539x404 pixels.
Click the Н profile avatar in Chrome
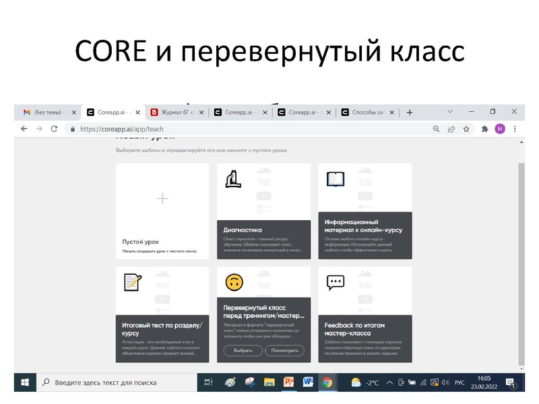[x=499, y=128]
